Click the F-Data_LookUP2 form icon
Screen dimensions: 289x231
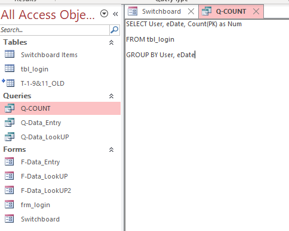[x=10, y=191]
